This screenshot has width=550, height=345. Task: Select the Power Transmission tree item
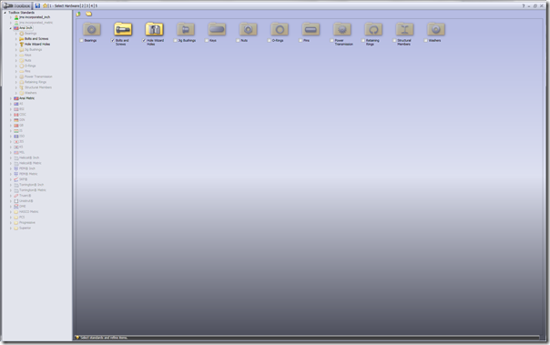click(x=38, y=76)
